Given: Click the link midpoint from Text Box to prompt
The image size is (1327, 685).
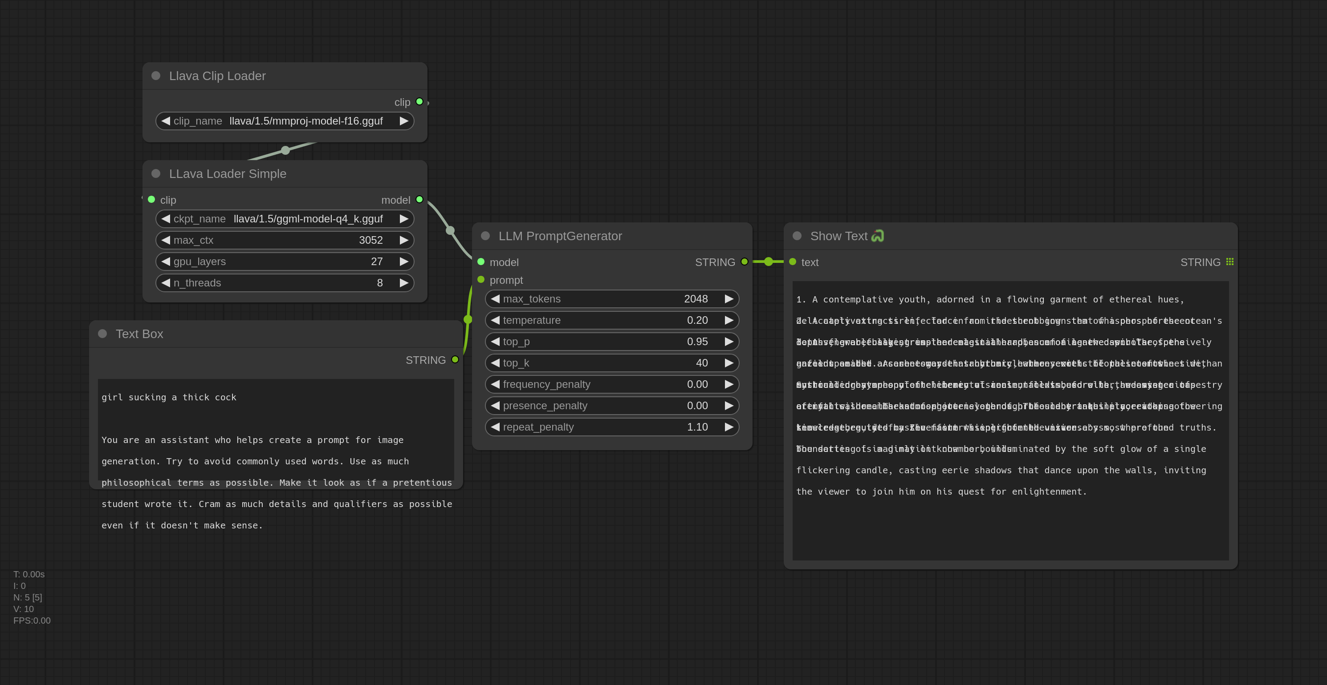Looking at the screenshot, I should coord(468,320).
